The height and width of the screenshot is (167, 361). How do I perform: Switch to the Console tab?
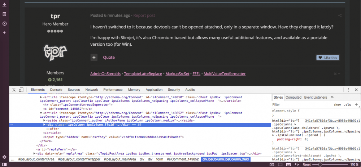point(56,90)
